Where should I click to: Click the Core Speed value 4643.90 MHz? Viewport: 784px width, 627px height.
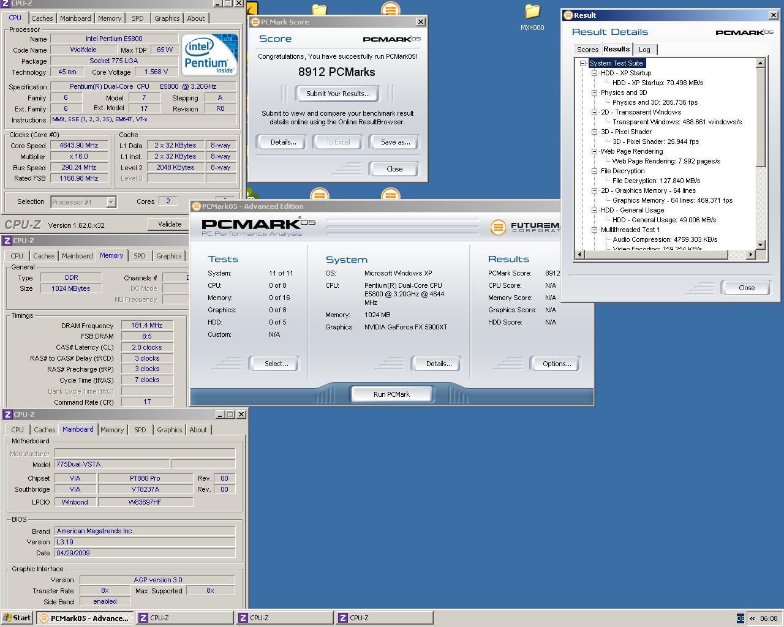80,146
